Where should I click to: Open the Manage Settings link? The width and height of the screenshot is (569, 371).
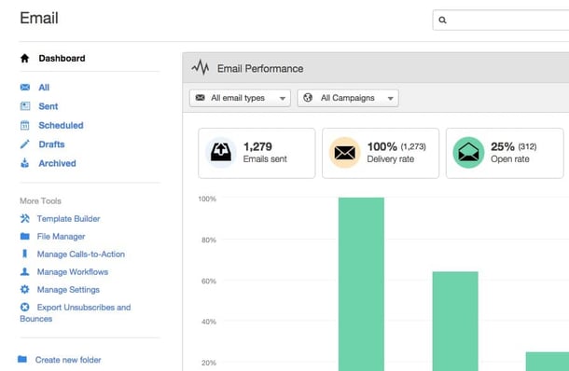(x=68, y=290)
